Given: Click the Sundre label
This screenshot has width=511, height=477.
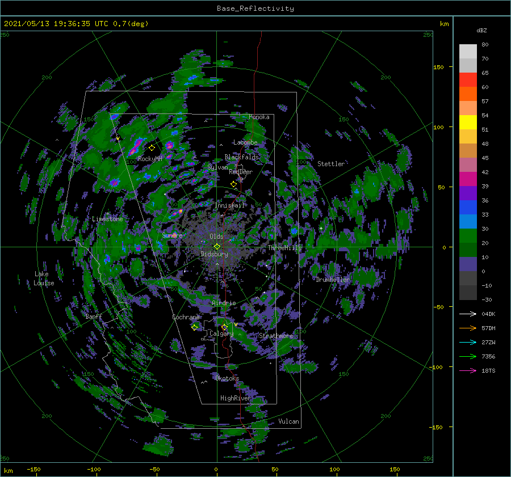Looking at the screenshot, I should pyautogui.click(x=172, y=235).
